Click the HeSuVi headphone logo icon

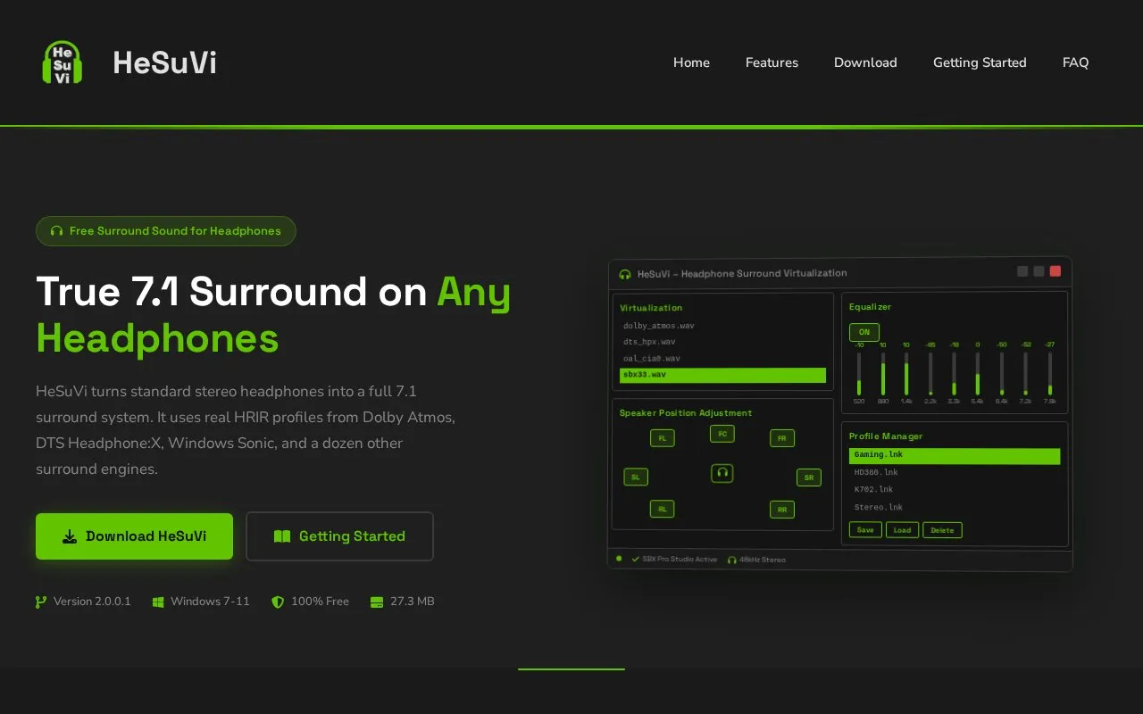[x=63, y=62]
